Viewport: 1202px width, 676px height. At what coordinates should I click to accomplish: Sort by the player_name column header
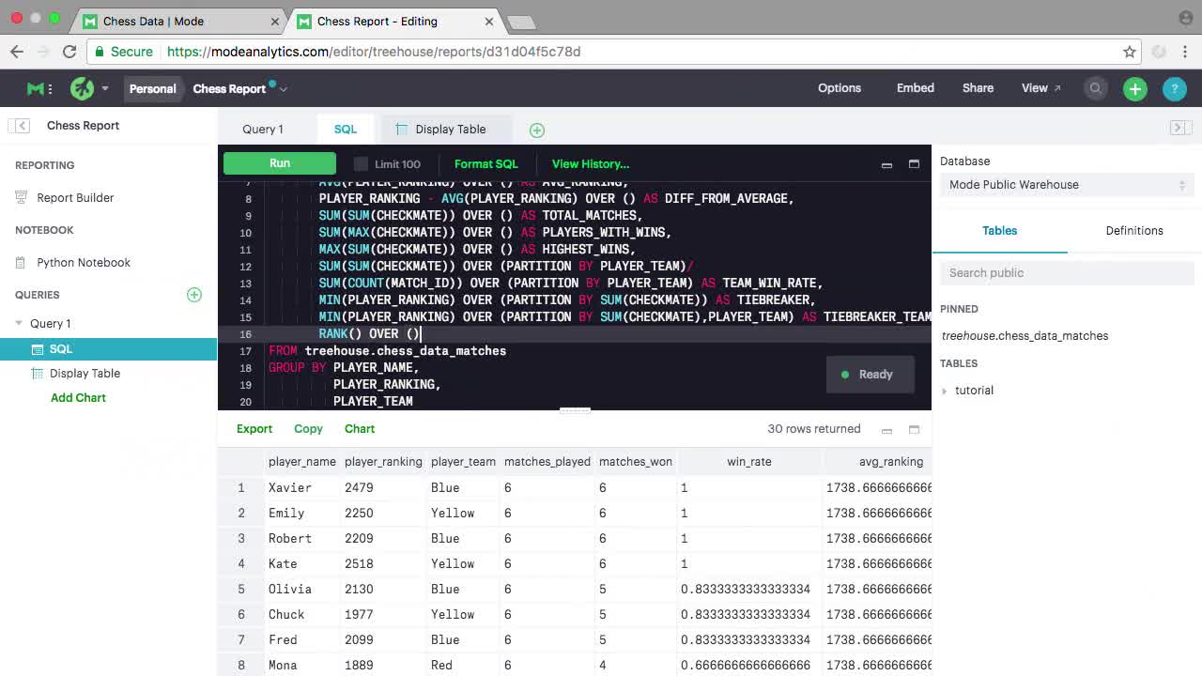click(302, 462)
